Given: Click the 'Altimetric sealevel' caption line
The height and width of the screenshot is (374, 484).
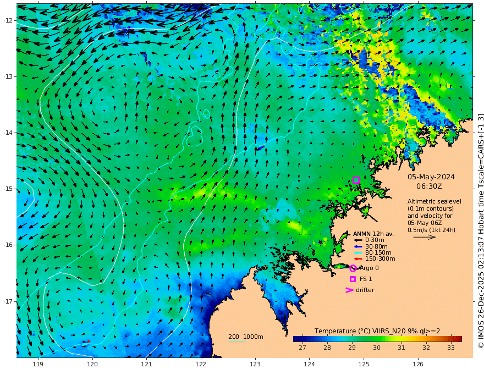Looking at the screenshot, I should [x=435, y=201].
